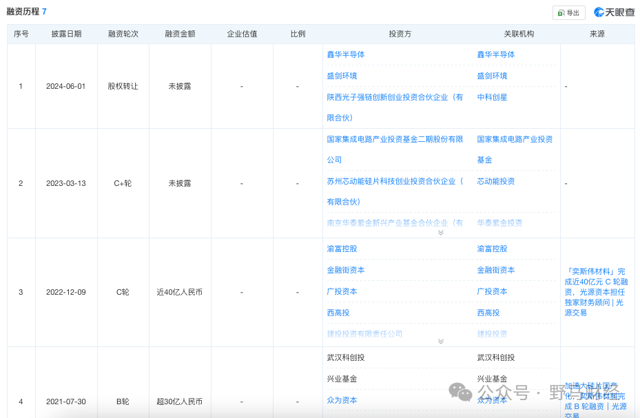Click the Excel icon in export button
Image resolution: width=640 pixels, height=418 pixels.
(561, 13)
